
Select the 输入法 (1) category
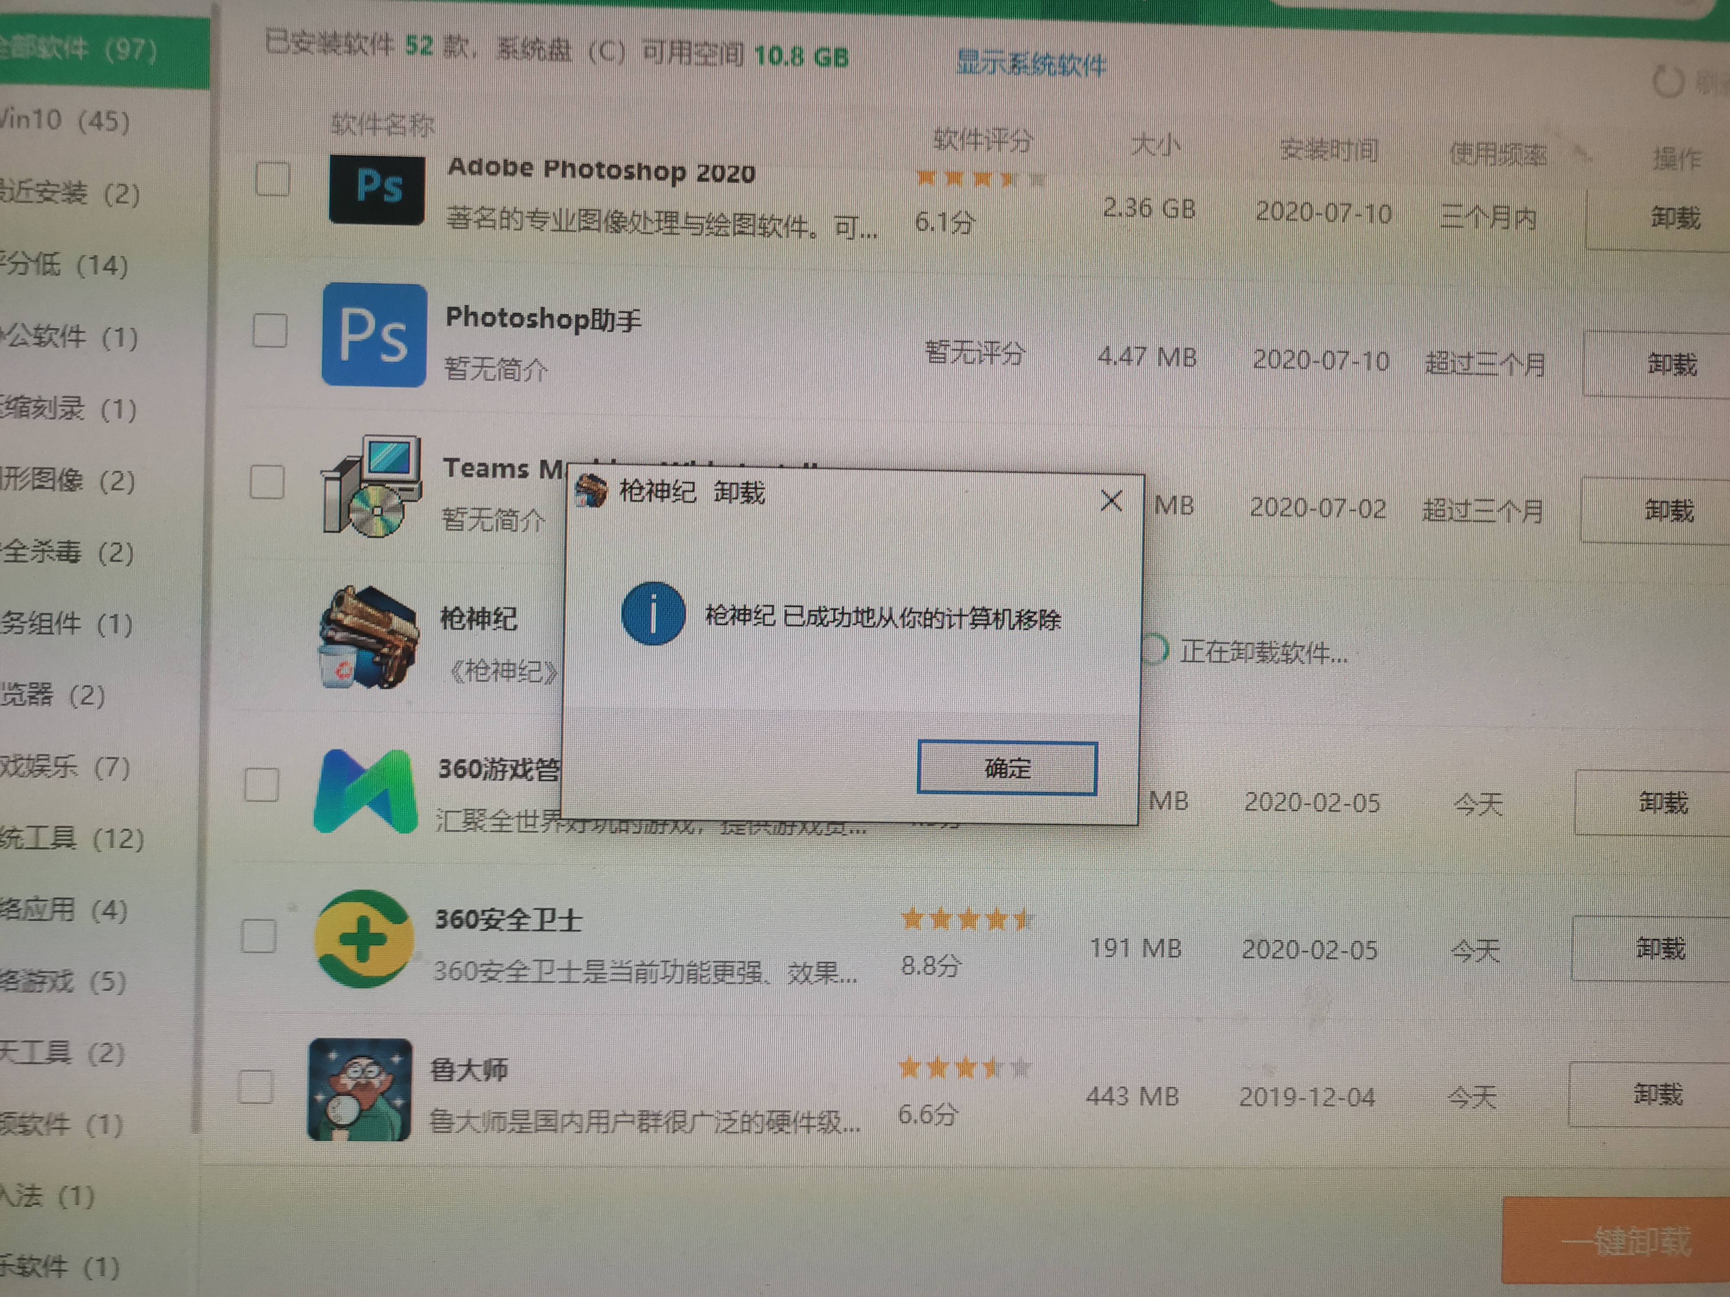(x=48, y=1195)
